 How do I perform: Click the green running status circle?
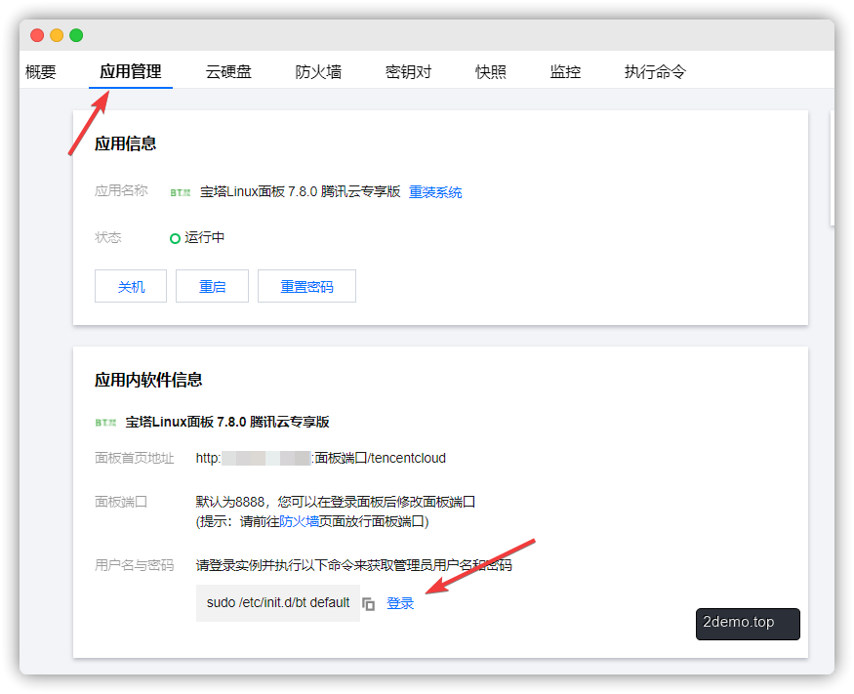click(175, 238)
